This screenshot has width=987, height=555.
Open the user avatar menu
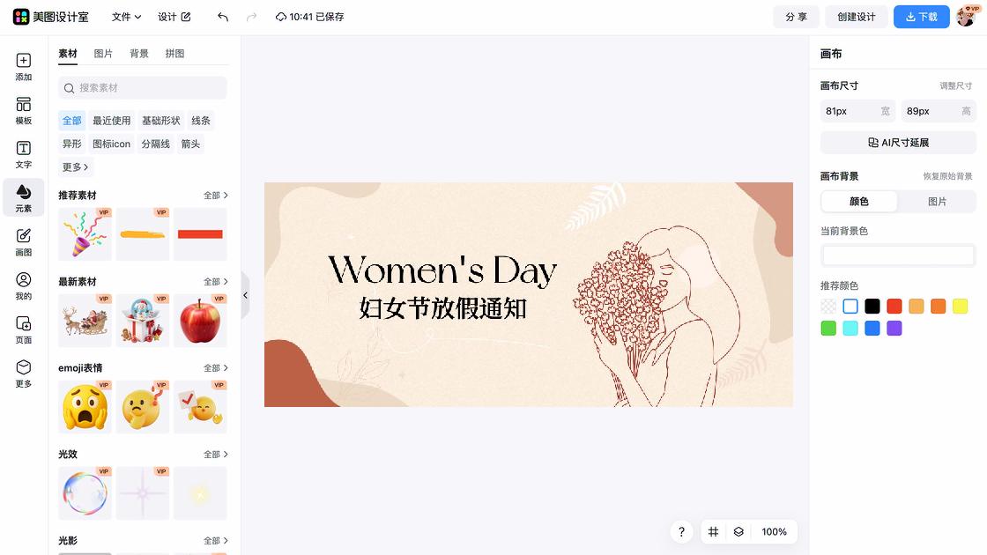(x=968, y=17)
